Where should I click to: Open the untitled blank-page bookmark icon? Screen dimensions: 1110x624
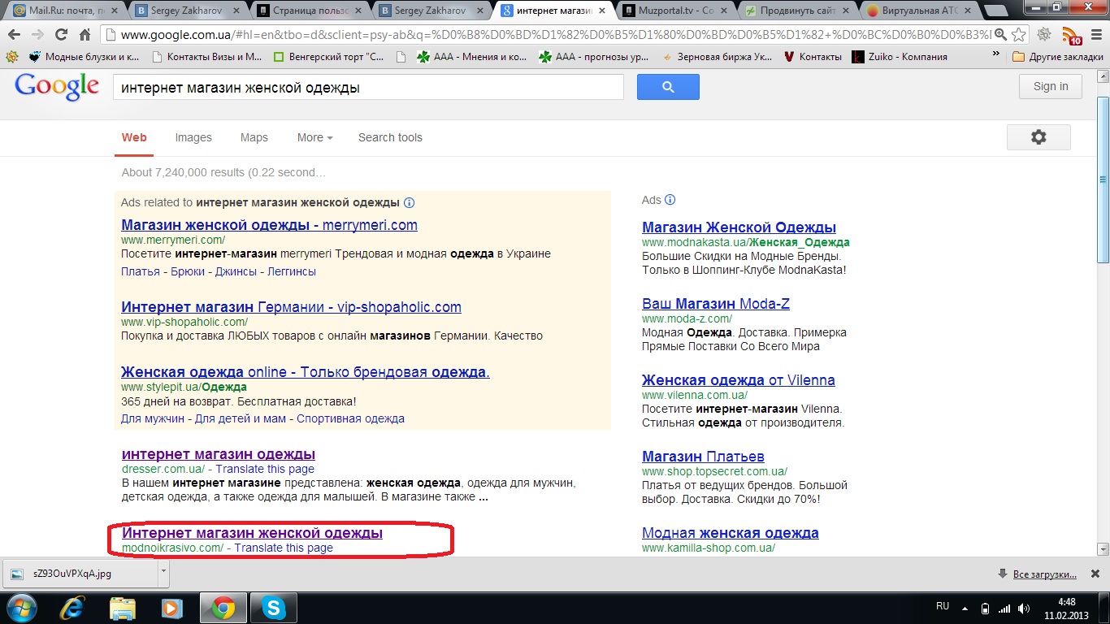coord(400,57)
